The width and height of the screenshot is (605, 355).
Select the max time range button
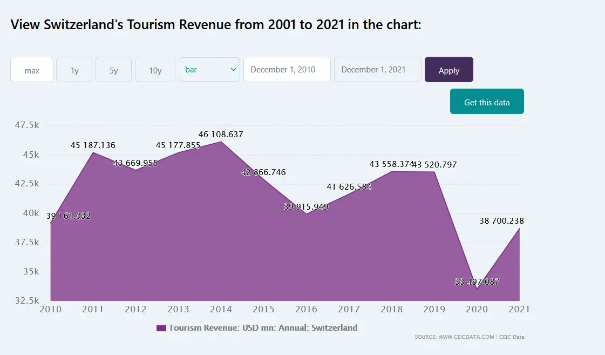coord(32,70)
